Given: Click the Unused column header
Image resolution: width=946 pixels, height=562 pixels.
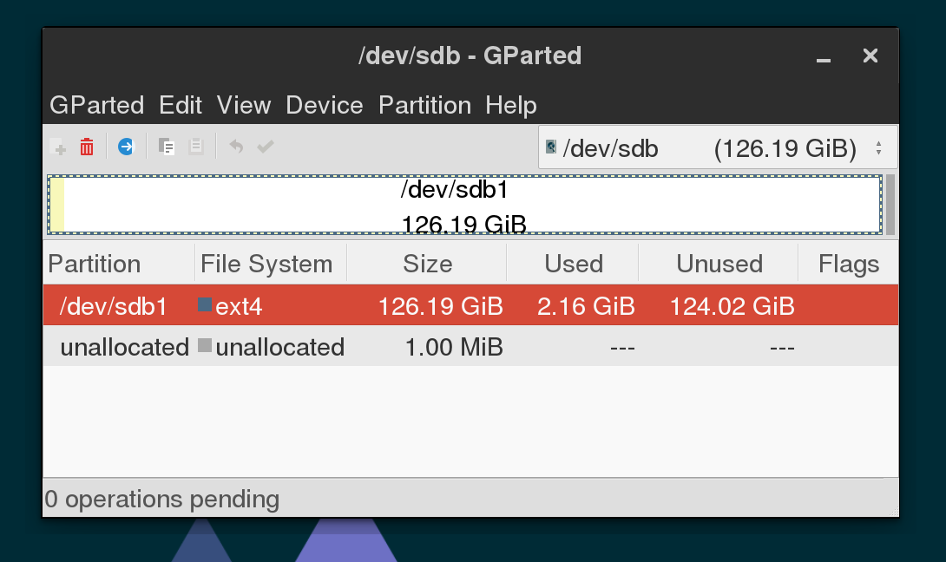Looking at the screenshot, I should [719, 264].
